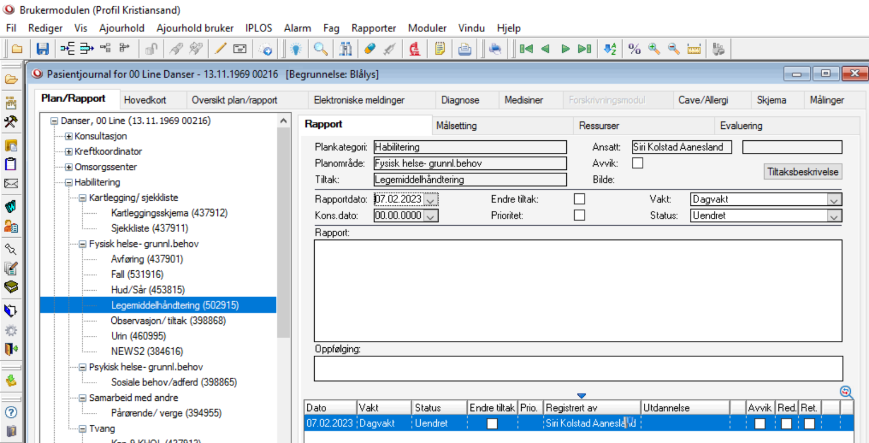
Task: Click the Tiltaksbeskrivelse button
Action: (x=803, y=172)
